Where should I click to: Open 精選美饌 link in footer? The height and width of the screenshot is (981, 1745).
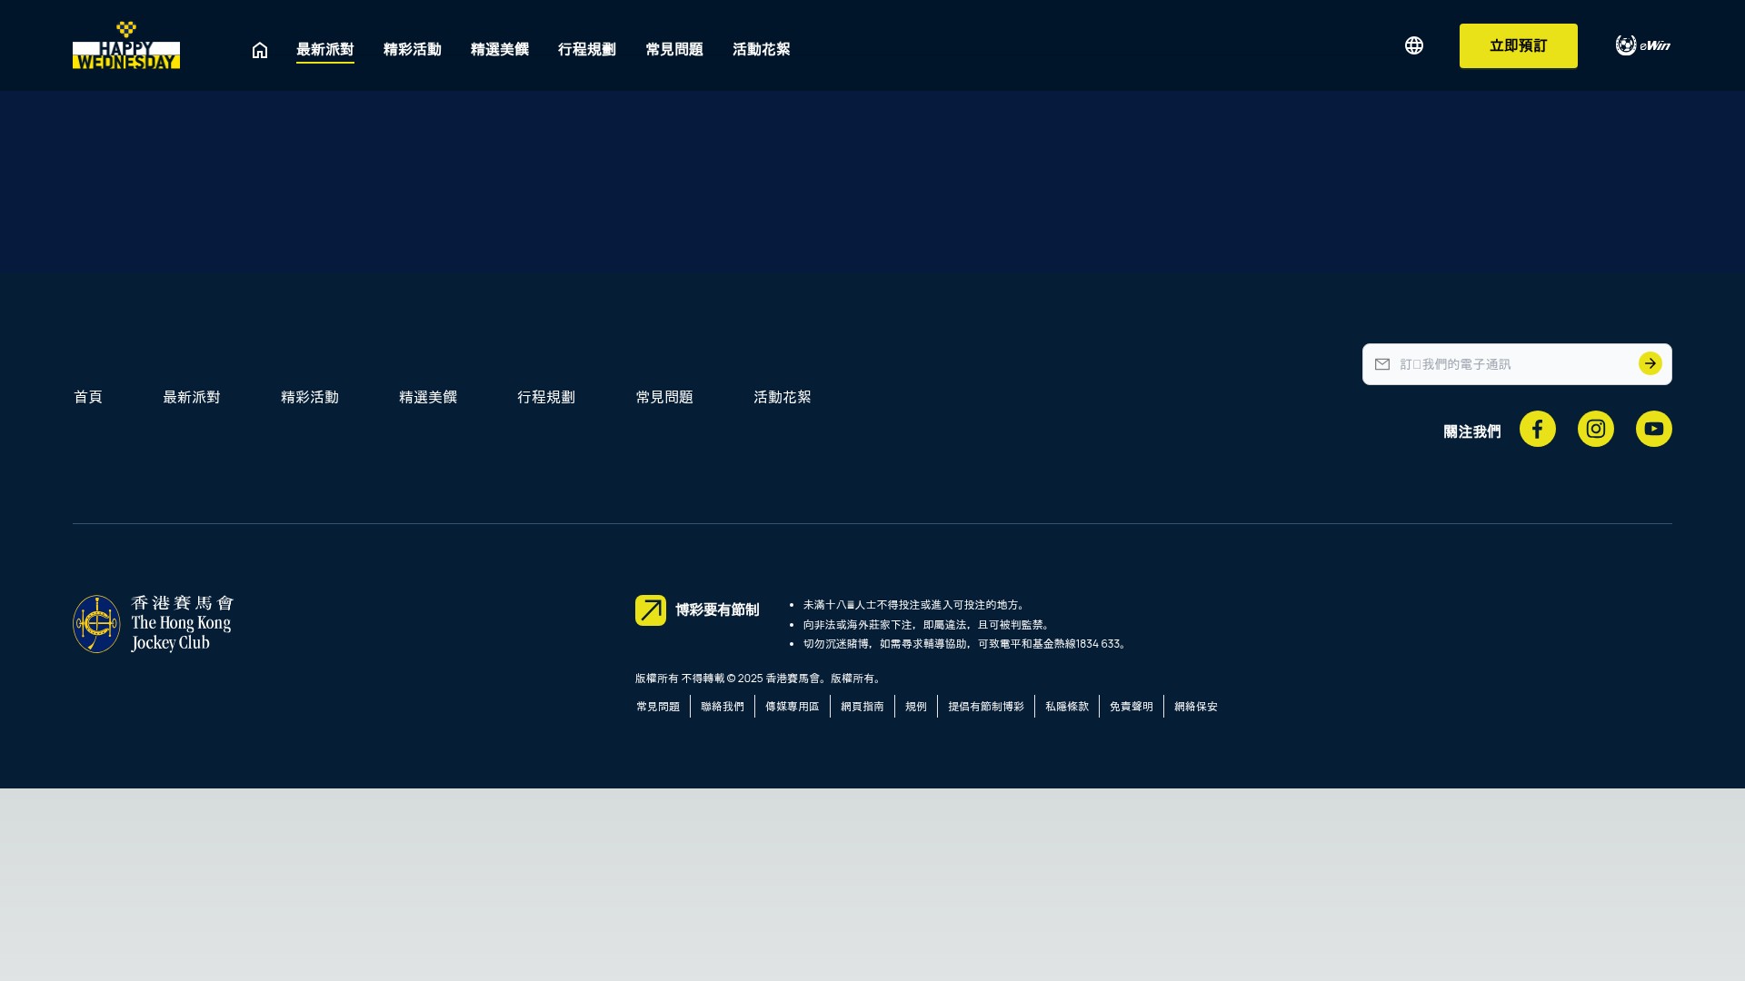428,397
